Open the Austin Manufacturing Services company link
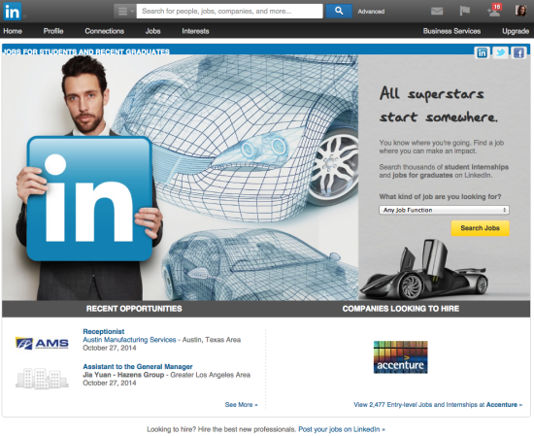Viewport: 534px width, 436px height. (129, 340)
